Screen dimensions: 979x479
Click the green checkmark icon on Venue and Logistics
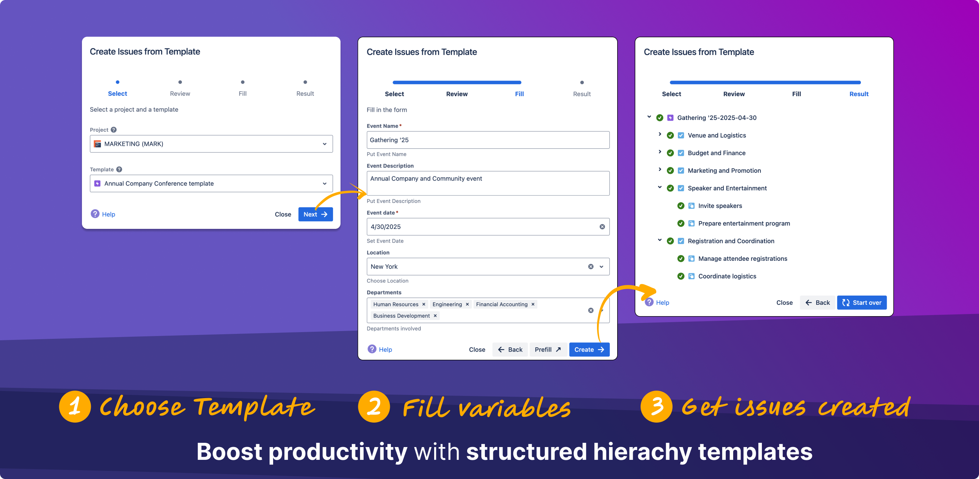tap(670, 135)
